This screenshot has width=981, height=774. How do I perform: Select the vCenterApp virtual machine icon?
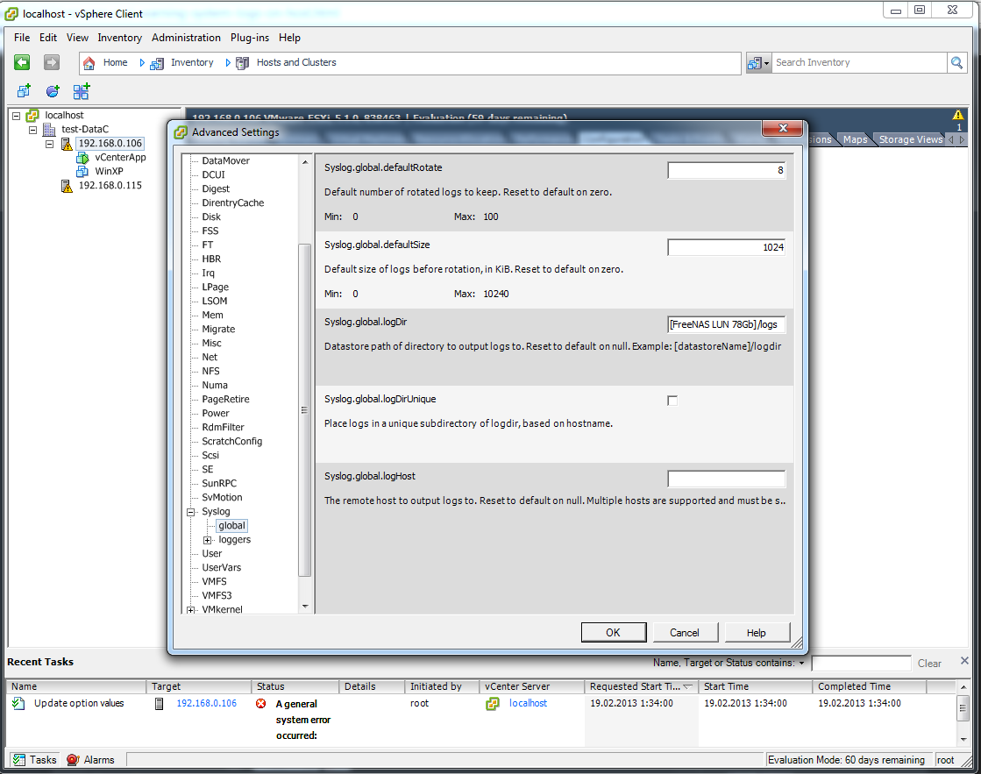(x=82, y=158)
